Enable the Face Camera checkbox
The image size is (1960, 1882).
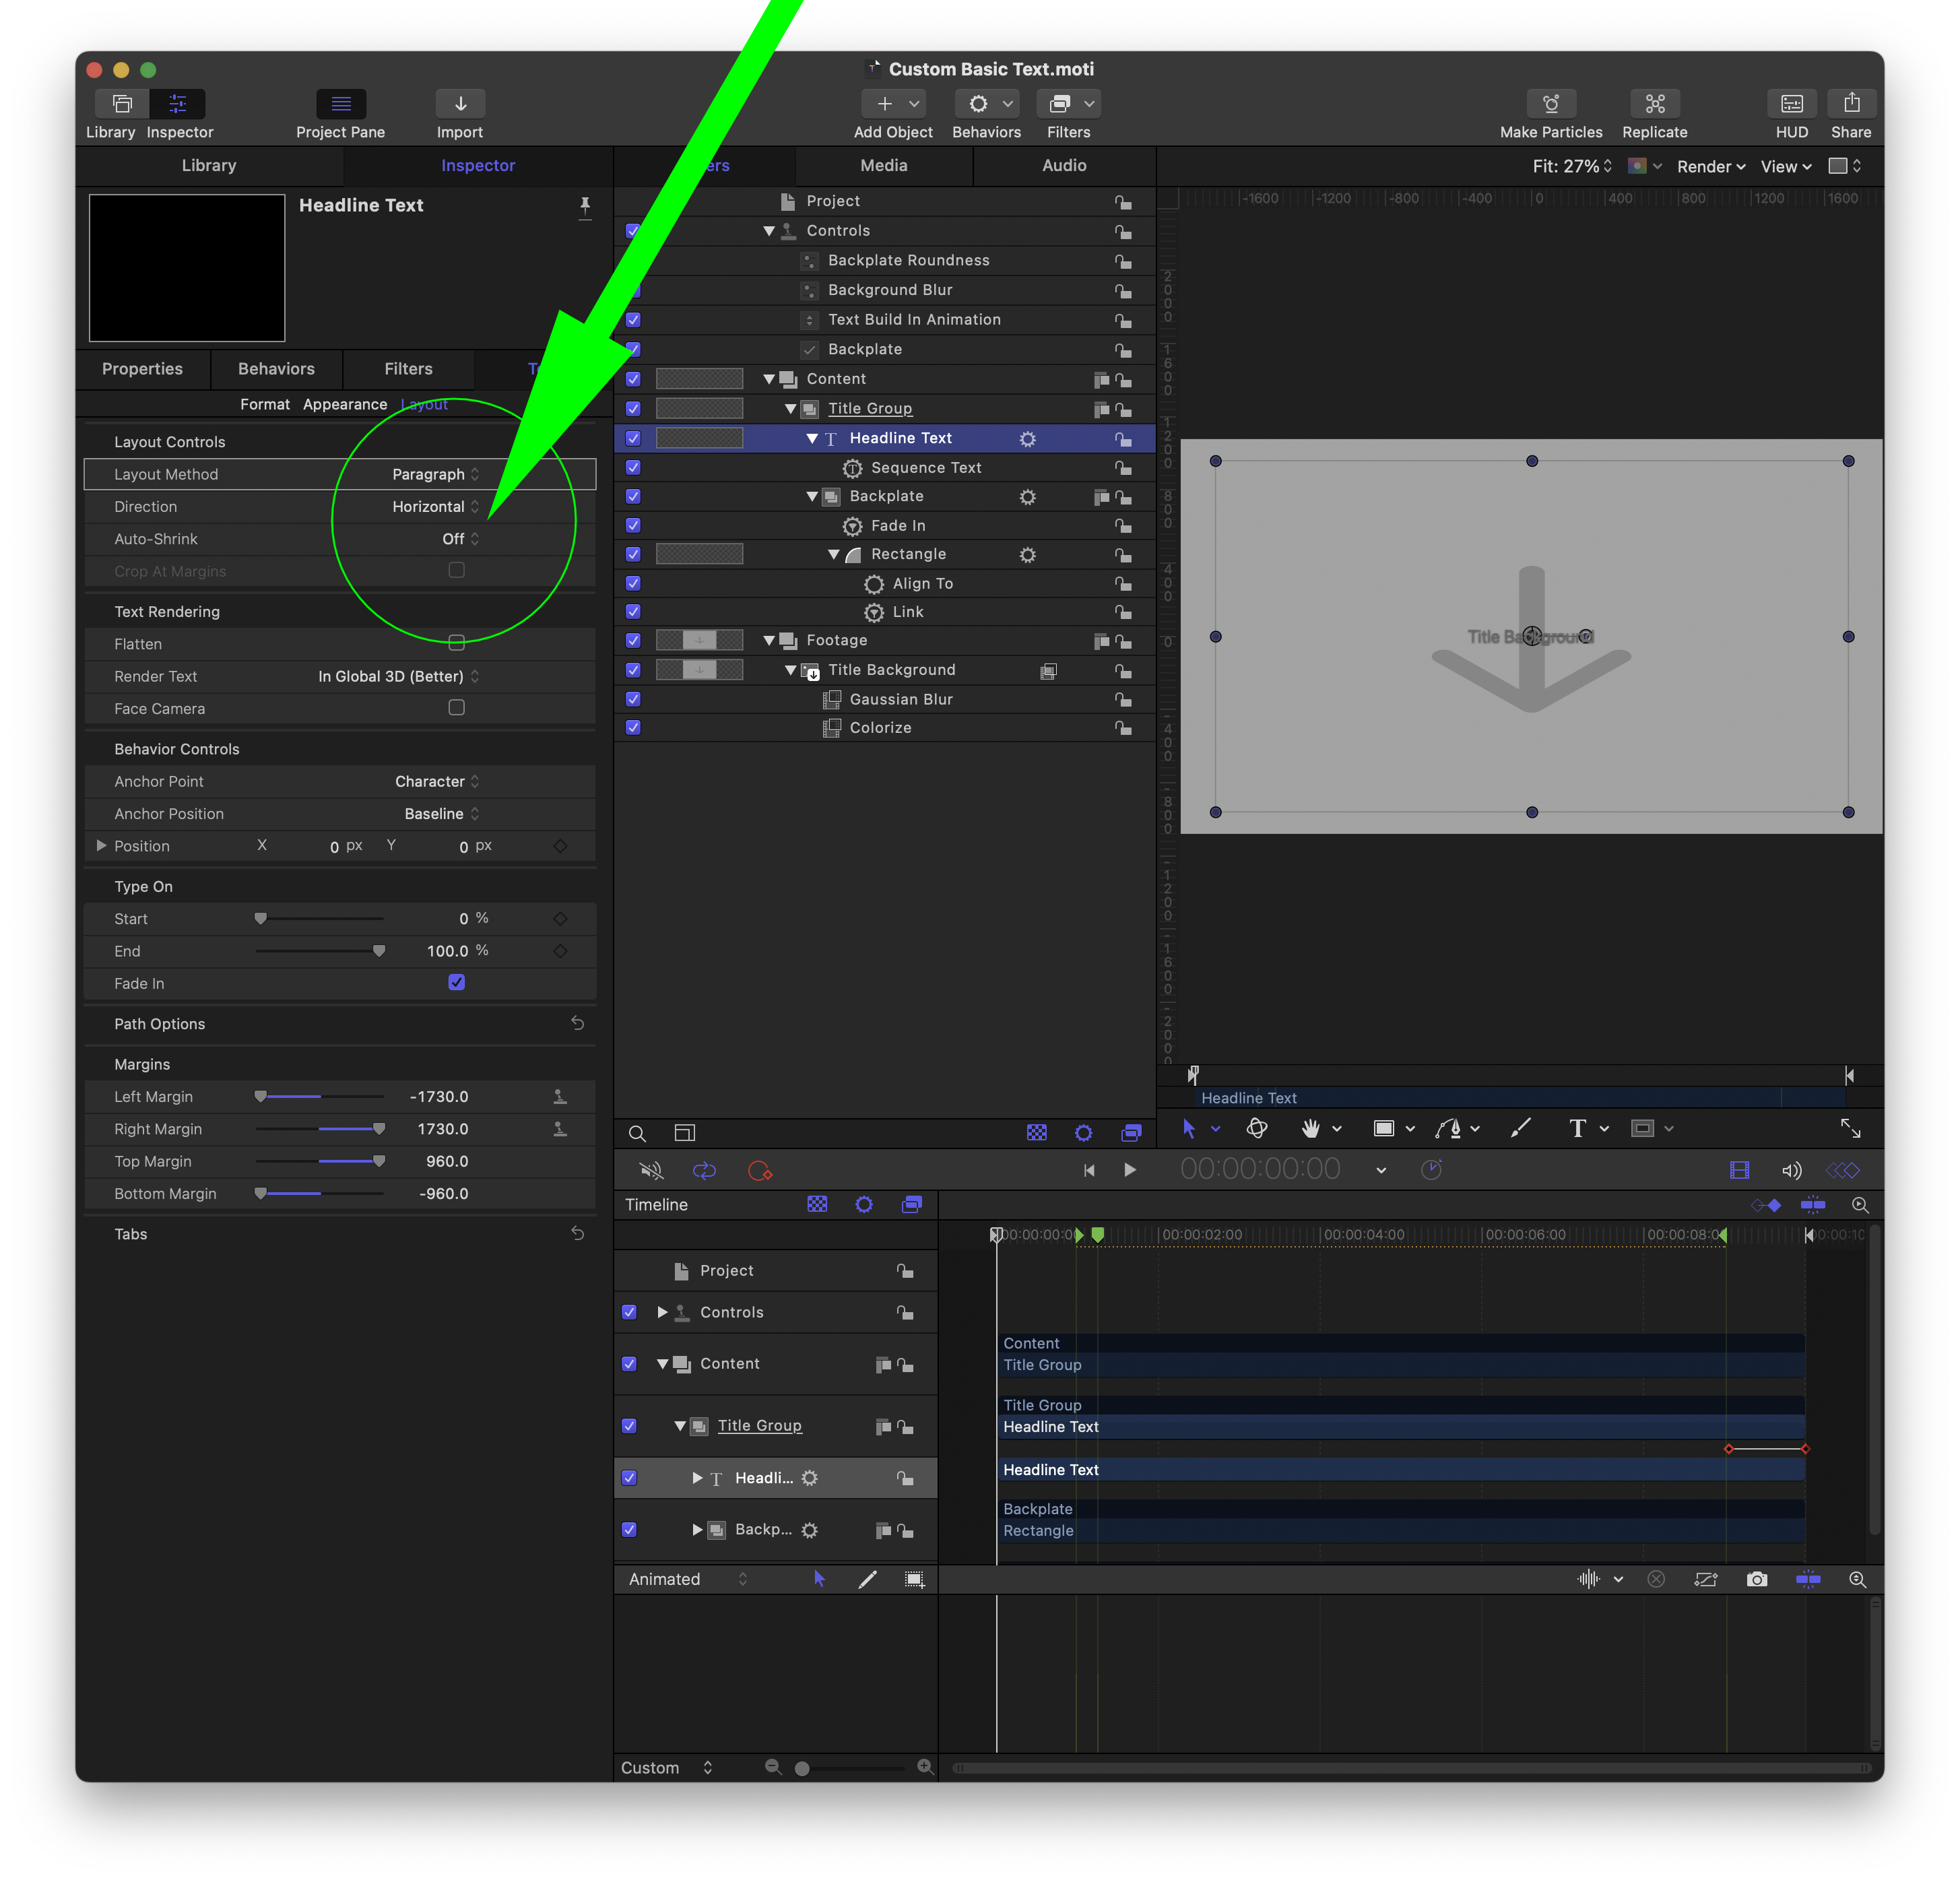(456, 708)
